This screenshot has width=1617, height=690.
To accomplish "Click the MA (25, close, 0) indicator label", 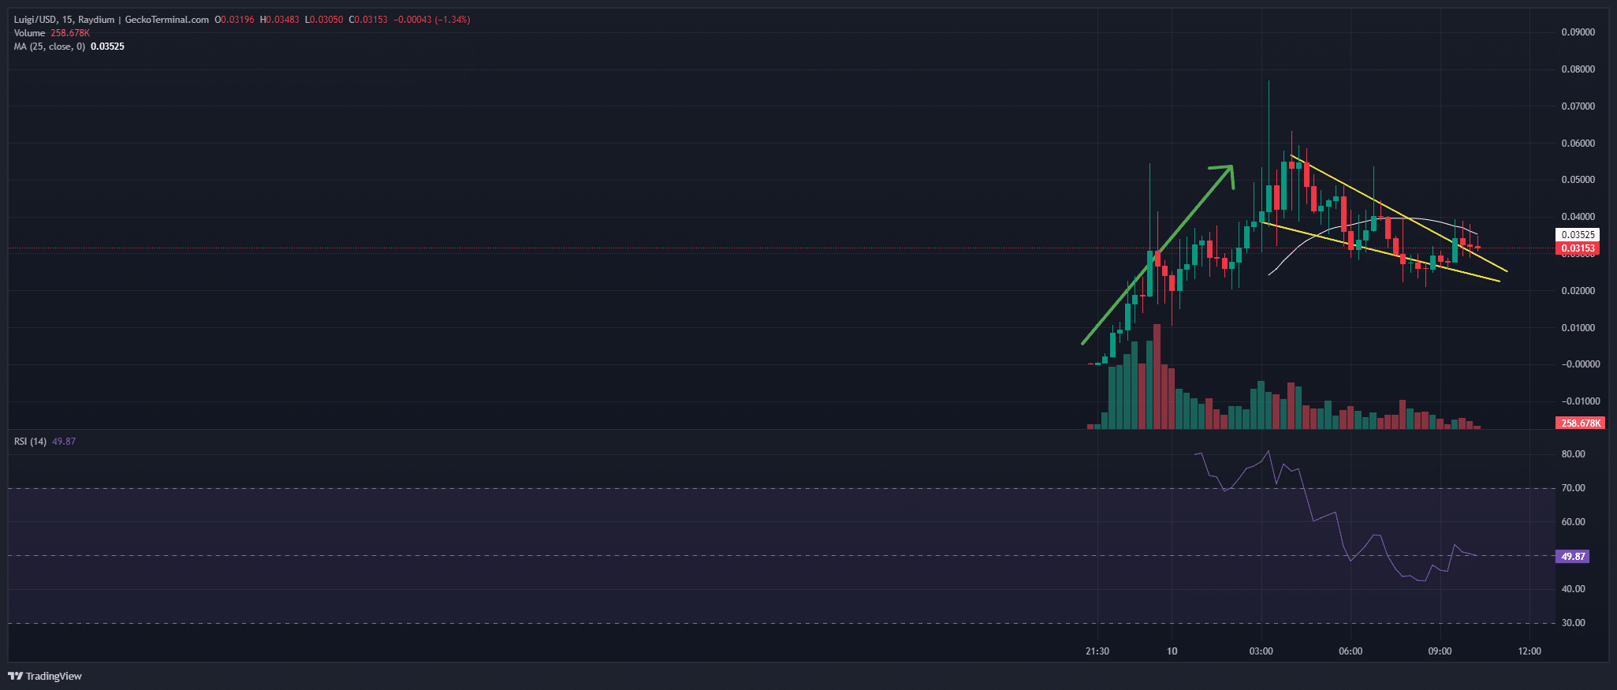I will pos(49,47).
